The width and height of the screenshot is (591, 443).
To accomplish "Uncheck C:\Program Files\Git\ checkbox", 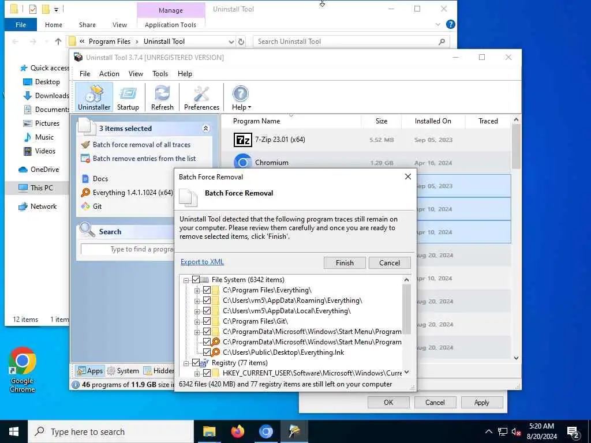I will 207,321.
